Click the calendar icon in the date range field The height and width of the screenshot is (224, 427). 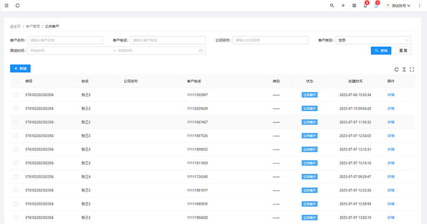201,51
